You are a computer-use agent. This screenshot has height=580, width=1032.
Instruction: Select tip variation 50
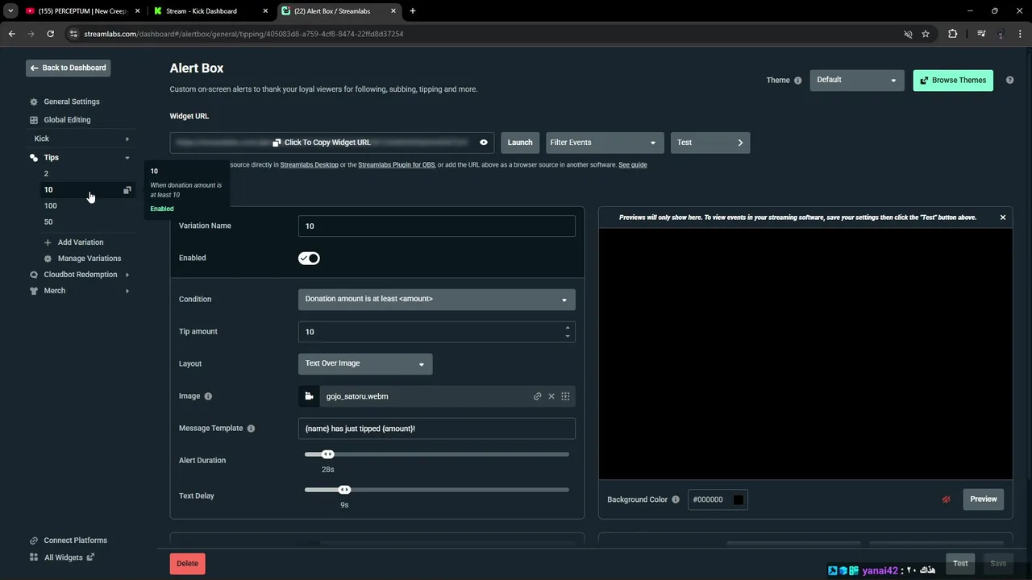(48, 222)
